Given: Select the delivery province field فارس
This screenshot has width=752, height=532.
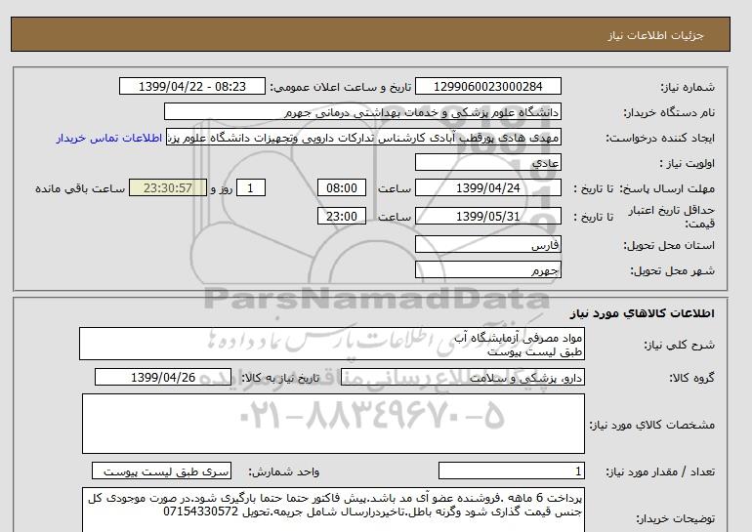Looking at the screenshot, I should tap(487, 244).
